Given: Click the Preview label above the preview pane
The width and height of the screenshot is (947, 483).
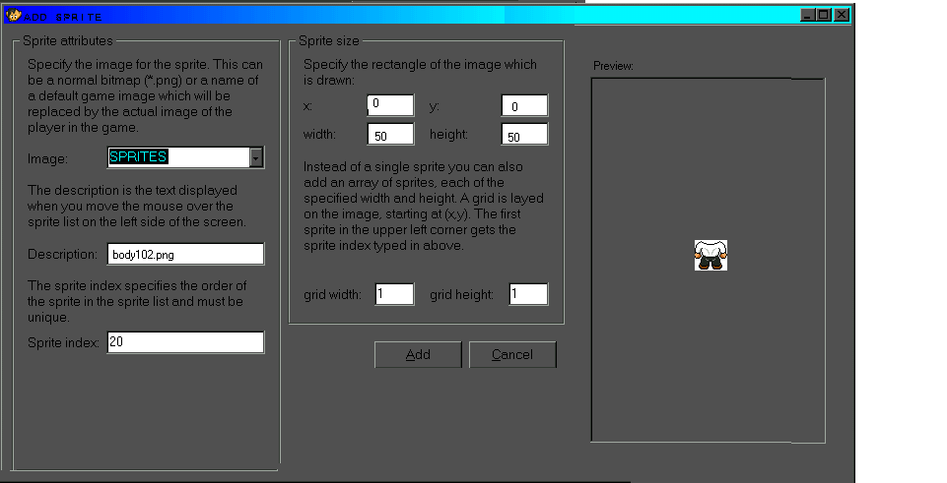Looking at the screenshot, I should 613,66.
